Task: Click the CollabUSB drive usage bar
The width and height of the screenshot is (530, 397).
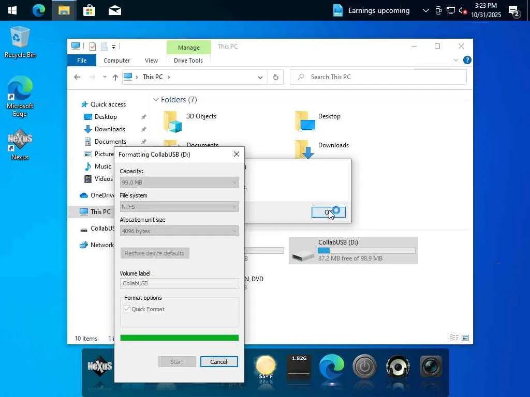Action: point(366,251)
